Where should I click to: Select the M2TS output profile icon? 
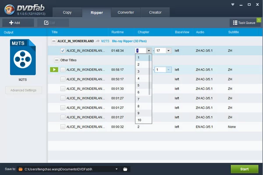[23, 57]
